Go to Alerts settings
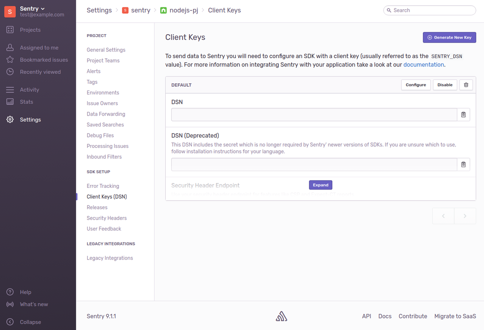This screenshot has width=484, height=330. point(94,71)
